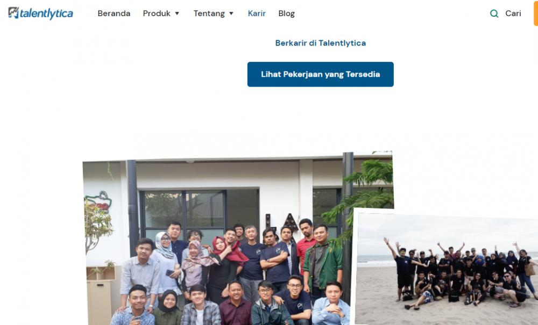
Task: Open the Produk menu item
Action: coord(157,13)
